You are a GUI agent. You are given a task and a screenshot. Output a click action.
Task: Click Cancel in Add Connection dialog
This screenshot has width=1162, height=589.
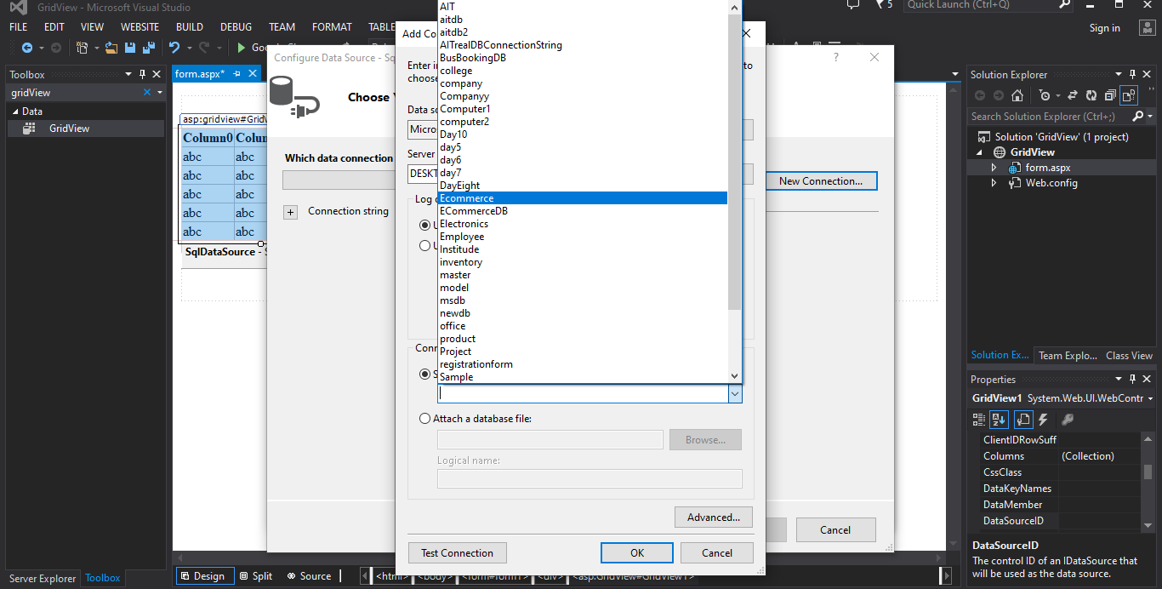point(717,552)
